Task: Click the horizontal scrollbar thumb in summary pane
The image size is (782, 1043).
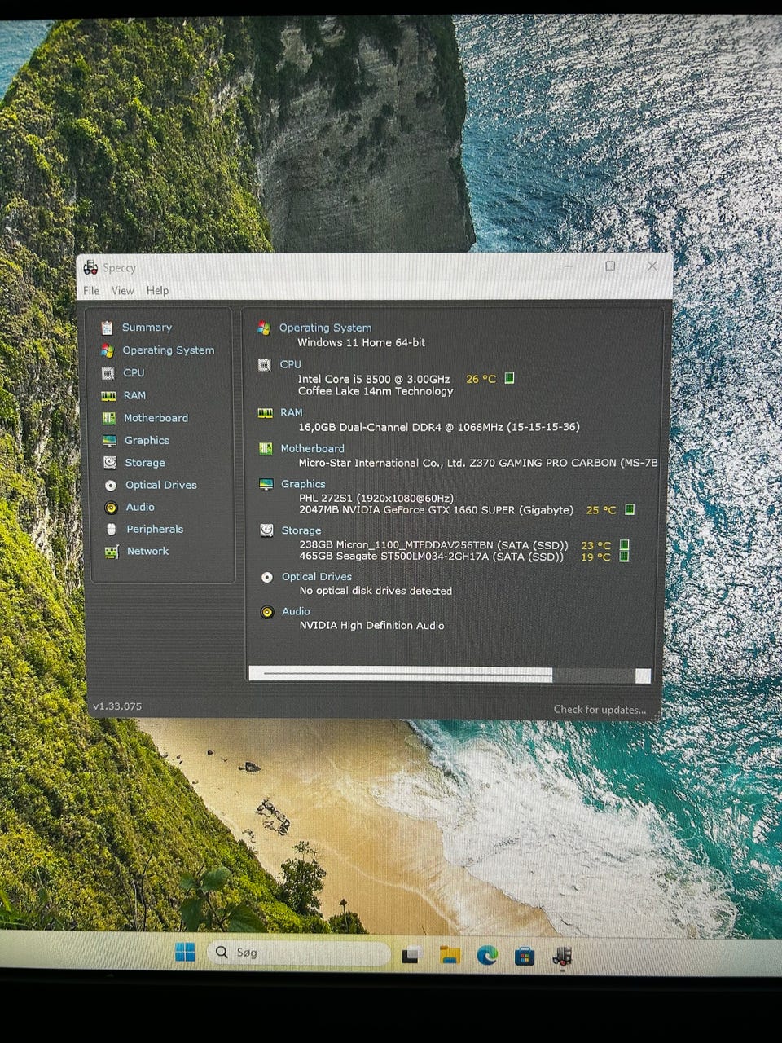Action: click(407, 674)
